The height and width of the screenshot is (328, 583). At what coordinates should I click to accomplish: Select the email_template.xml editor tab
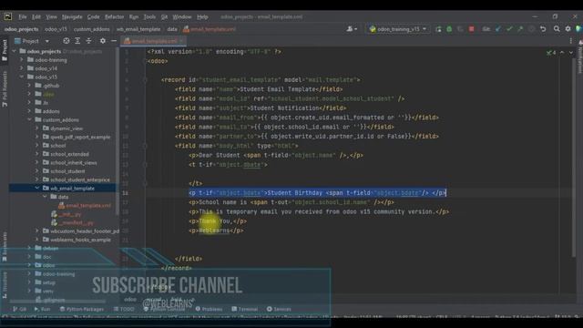[154, 41]
